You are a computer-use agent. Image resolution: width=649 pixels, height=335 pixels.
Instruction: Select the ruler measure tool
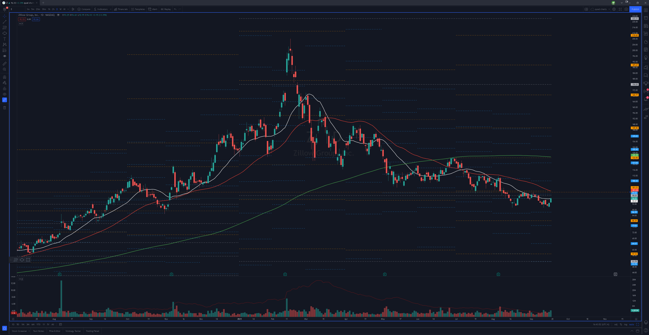[4, 64]
